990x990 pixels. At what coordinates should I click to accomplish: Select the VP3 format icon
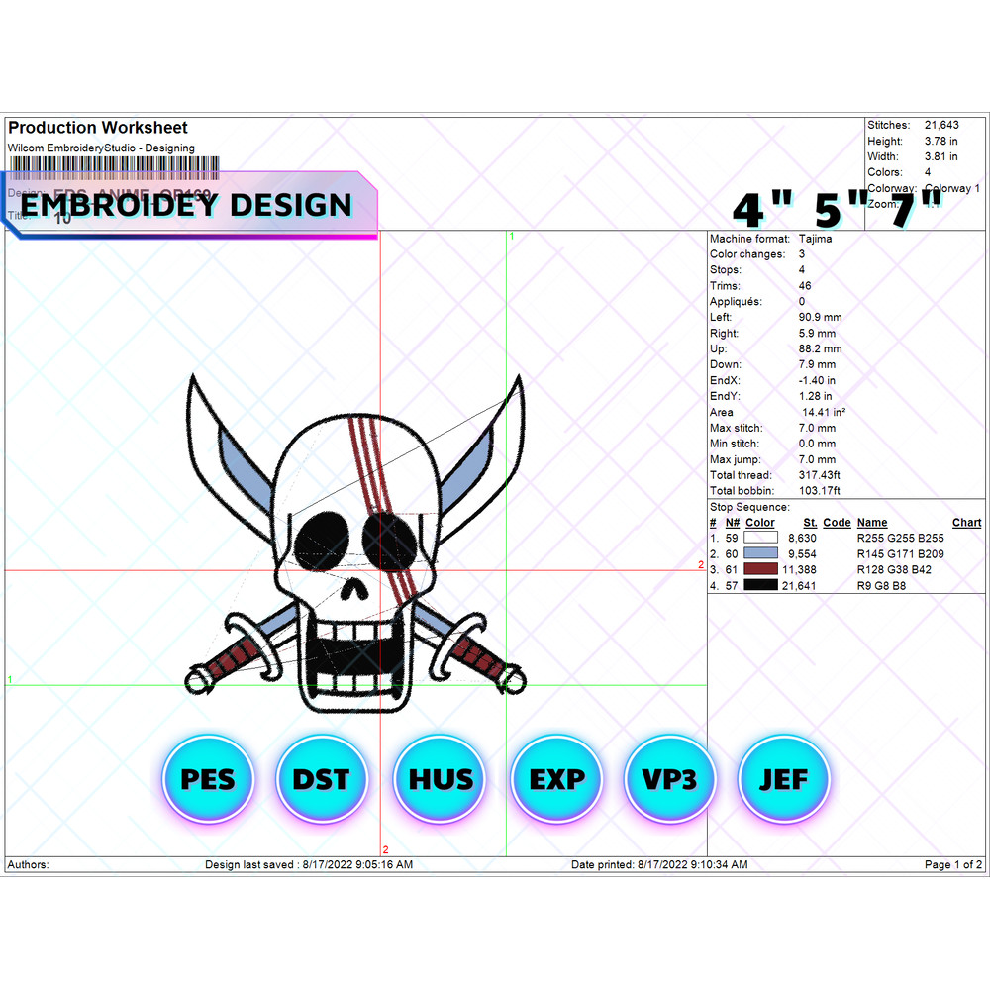[x=669, y=779]
